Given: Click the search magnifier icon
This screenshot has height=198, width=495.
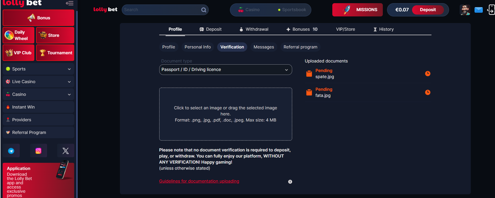Looking at the screenshot, I should (204, 10).
